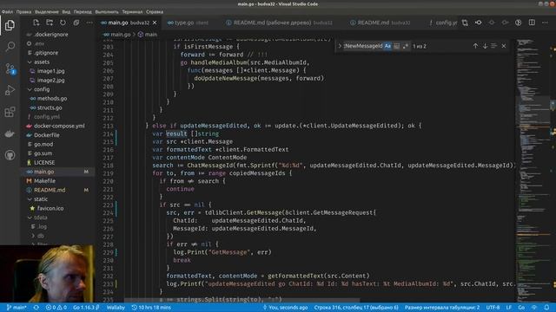Switch to the config.yml tab

point(442,23)
